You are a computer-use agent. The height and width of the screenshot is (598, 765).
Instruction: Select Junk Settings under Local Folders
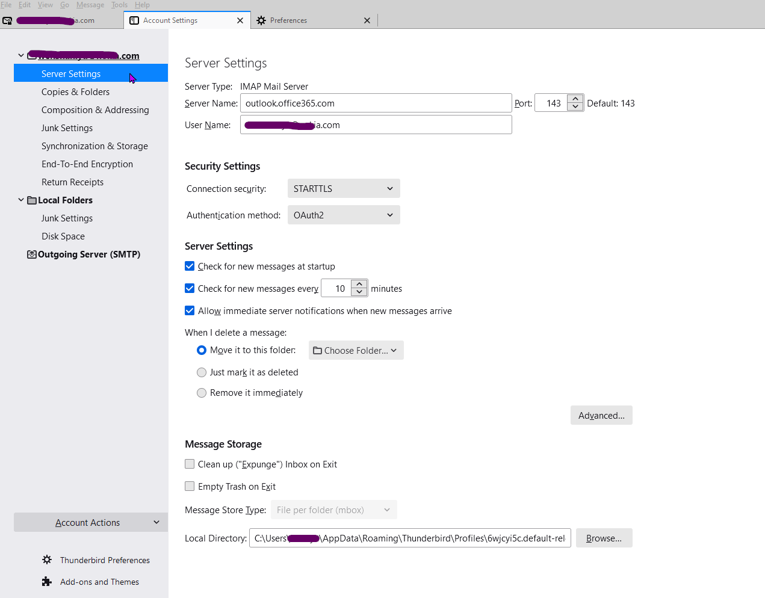coord(91,218)
